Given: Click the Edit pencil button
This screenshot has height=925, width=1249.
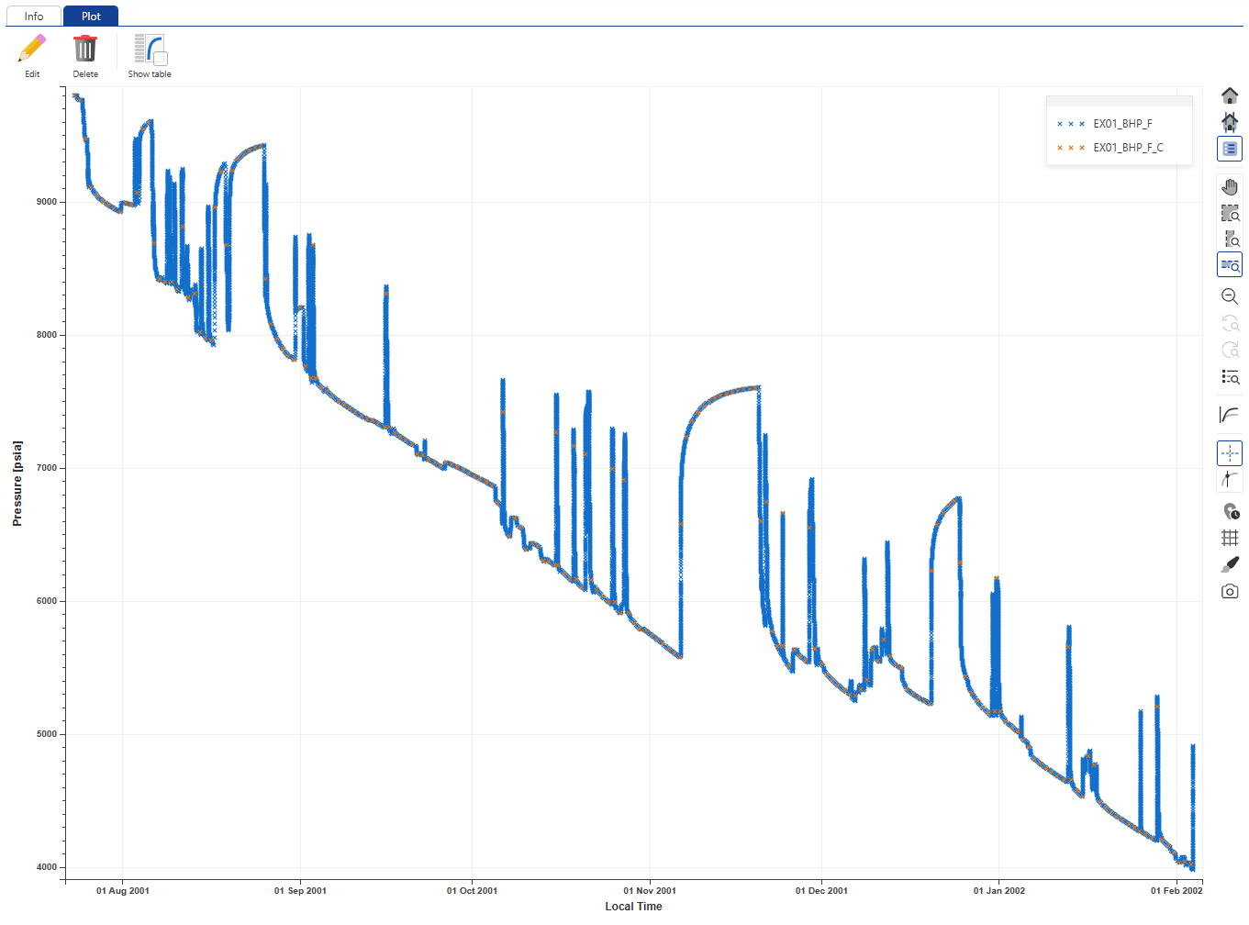Looking at the screenshot, I should tap(32, 56).
